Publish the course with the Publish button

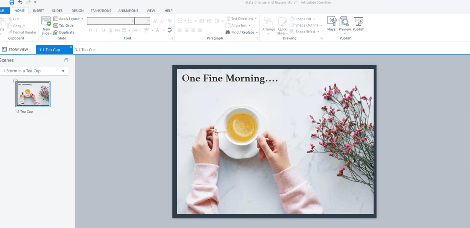[358, 24]
